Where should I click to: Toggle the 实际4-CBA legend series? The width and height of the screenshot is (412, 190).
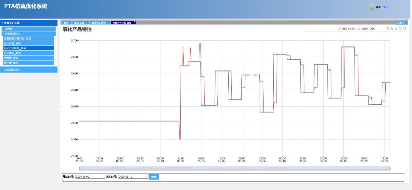click(366, 29)
